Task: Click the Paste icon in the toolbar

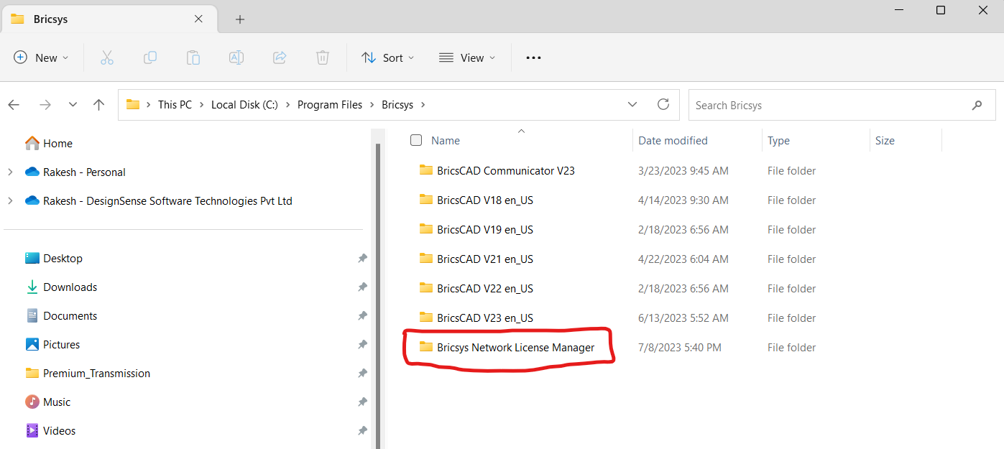Action: pyautogui.click(x=193, y=57)
